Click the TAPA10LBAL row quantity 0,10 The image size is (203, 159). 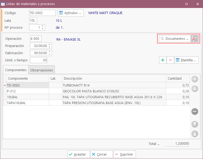point(178,103)
